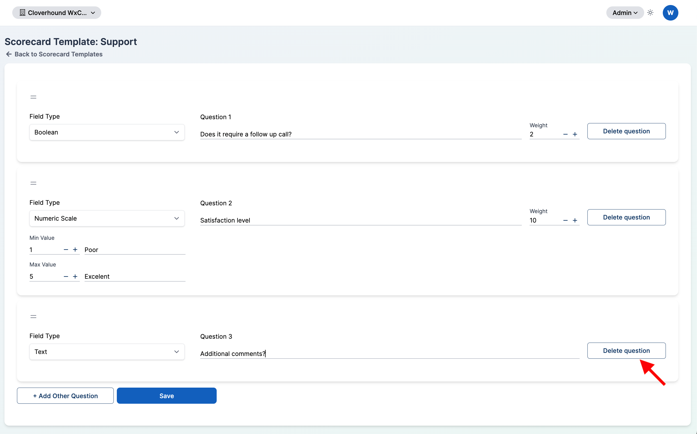Expand the Boolean field type dropdown
Viewport: 697px width, 434px height.
click(107, 132)
